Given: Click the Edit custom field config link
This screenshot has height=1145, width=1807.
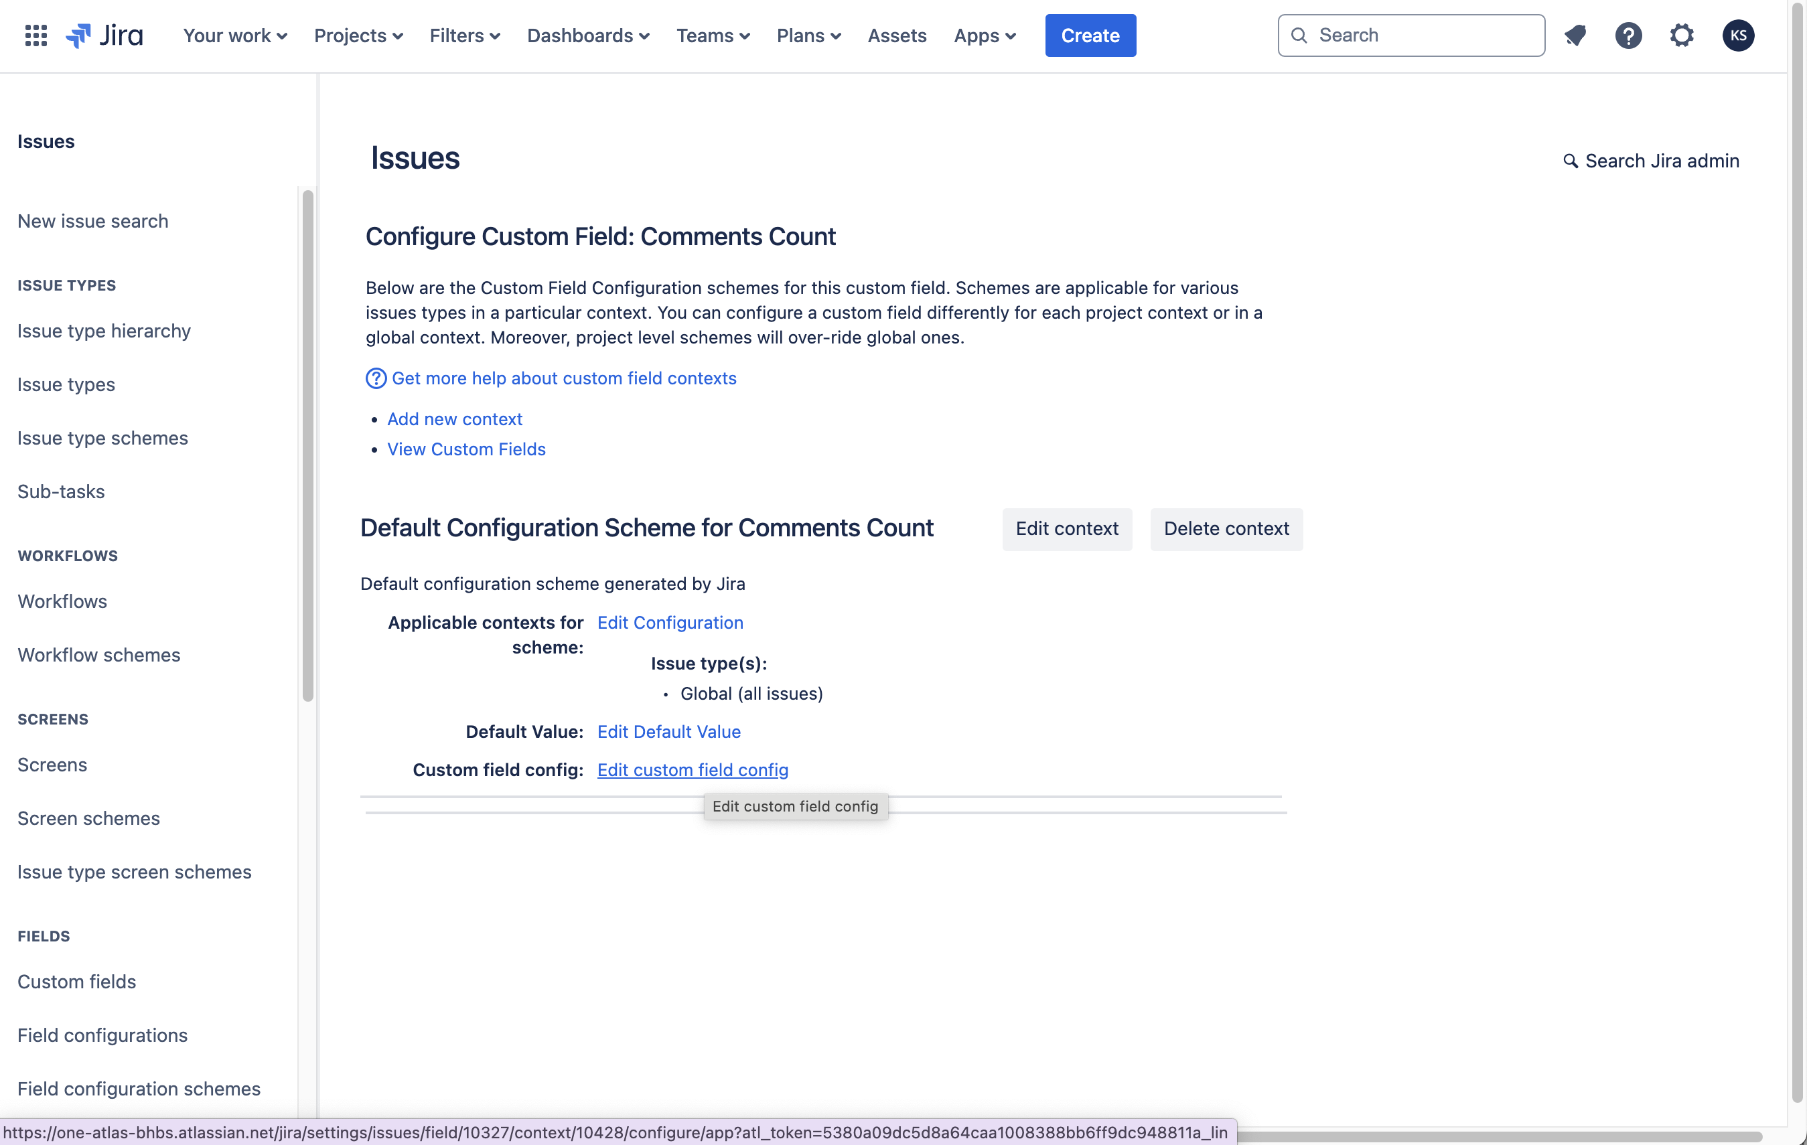Looking at the screenshot, I should pos(692,770).
